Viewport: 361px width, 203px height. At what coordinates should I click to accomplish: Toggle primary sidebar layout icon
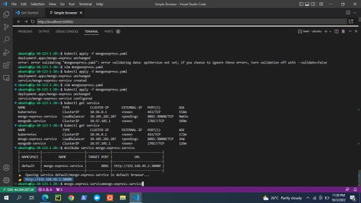(x=301, y=4)
